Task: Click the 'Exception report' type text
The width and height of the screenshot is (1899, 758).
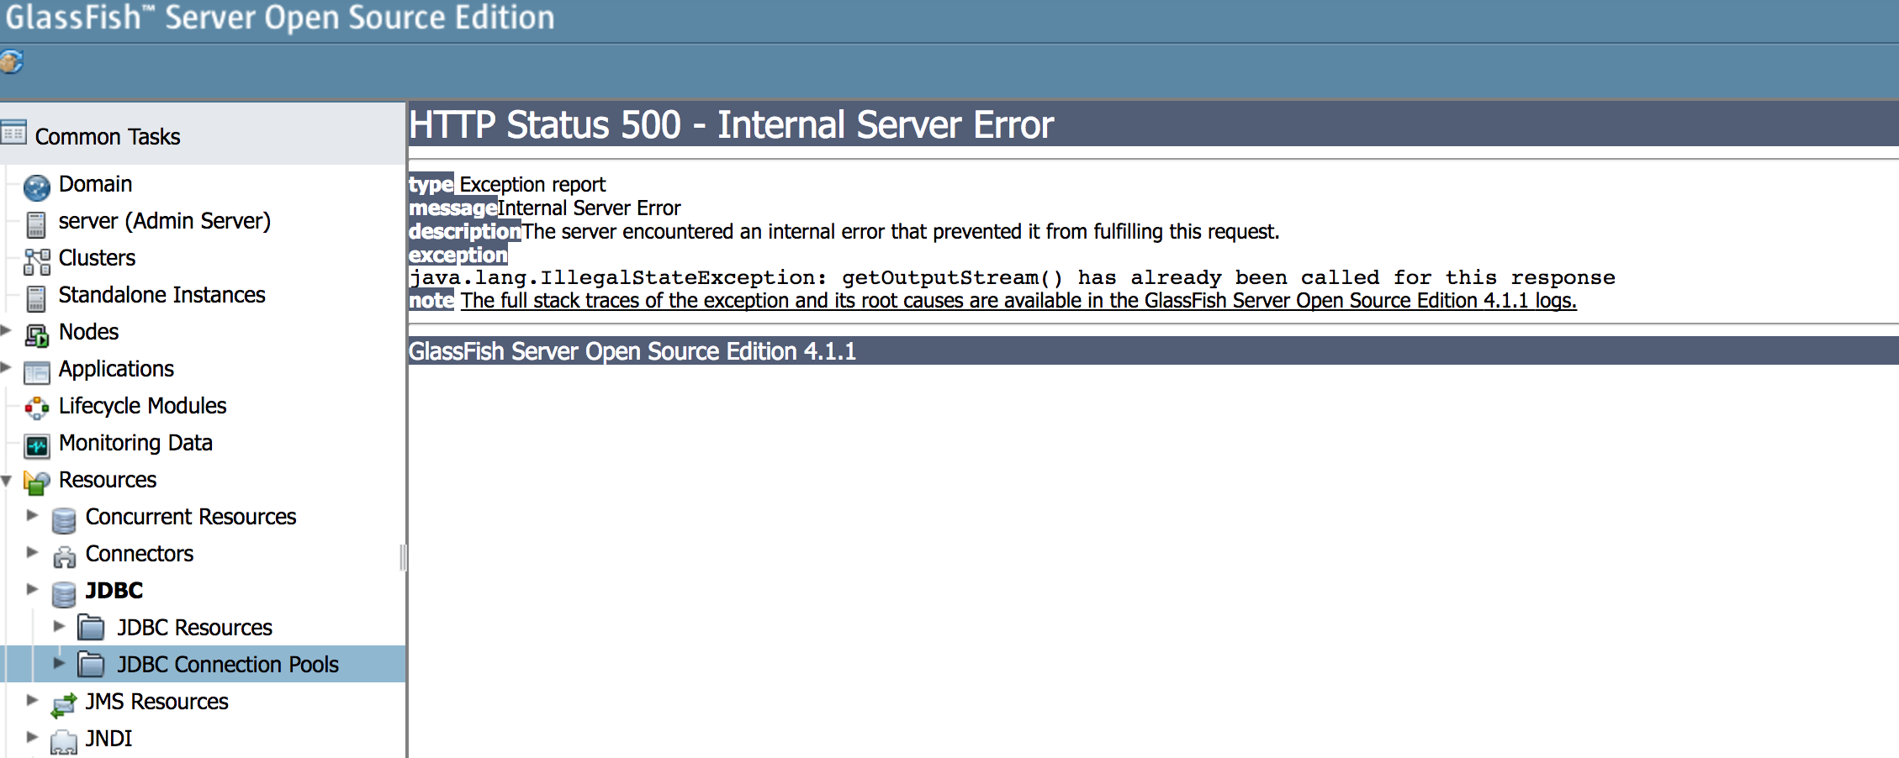Action: (x=532, y=185)
